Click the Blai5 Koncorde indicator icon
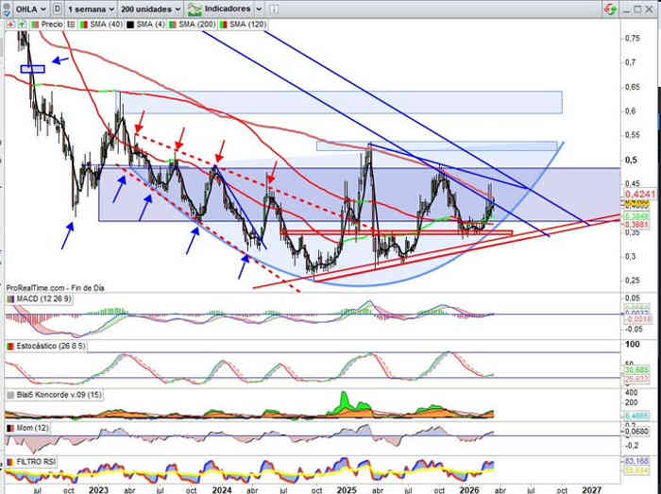The width and height of the screenshot is (661, 494). 10,395
